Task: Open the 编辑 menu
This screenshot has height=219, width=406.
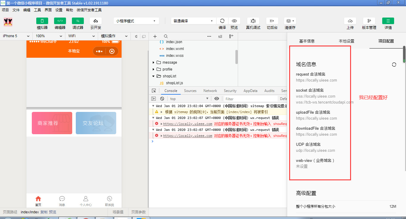Action: [27, 10]
